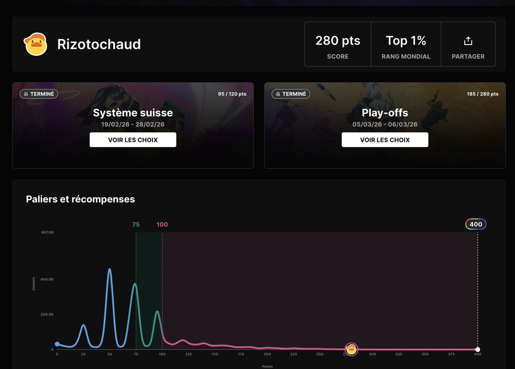The width and height of the screenshot is (515, 369).
Task: Click the TERMINÉ badge on Système suisse
Action: (x=39, y=94)
